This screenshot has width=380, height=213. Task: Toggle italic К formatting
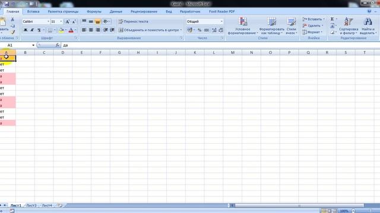[32, 30]
